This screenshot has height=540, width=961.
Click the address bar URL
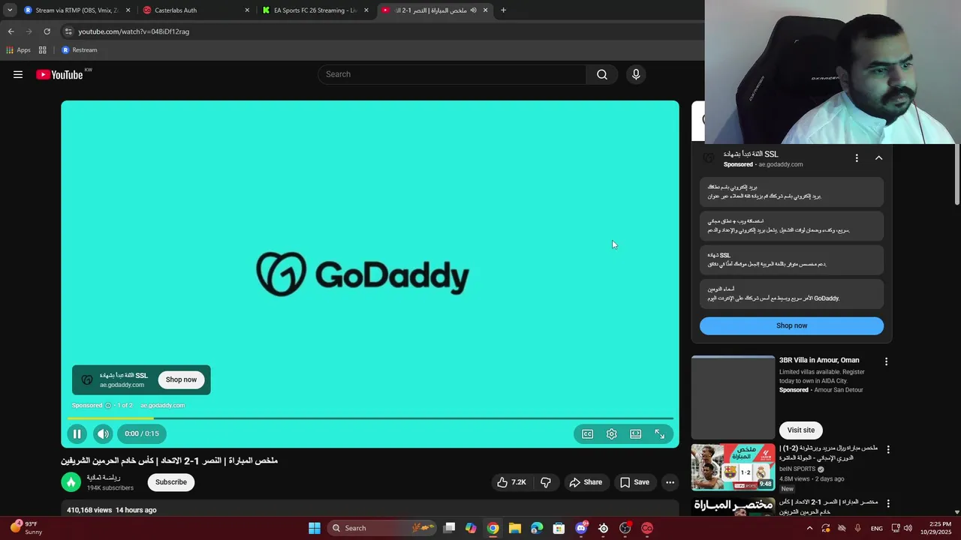point(134,31)
